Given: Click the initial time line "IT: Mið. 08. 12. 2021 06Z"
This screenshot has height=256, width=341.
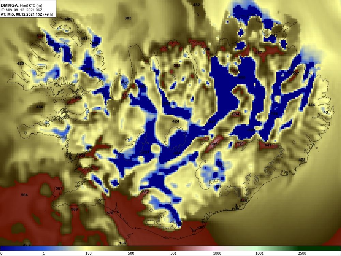Looking at the screenshot, I should (21, 10).
